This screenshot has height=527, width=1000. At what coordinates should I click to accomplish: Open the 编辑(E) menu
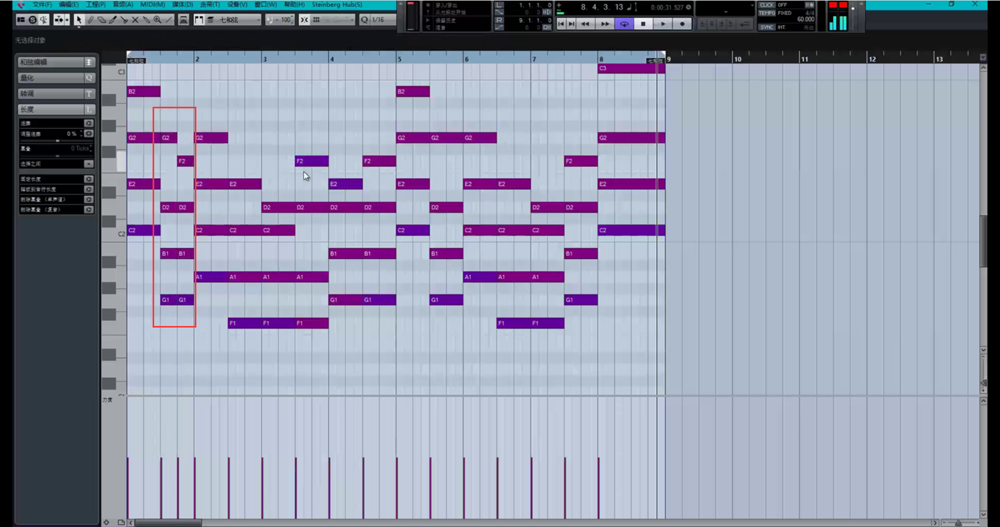pos(69,5)
